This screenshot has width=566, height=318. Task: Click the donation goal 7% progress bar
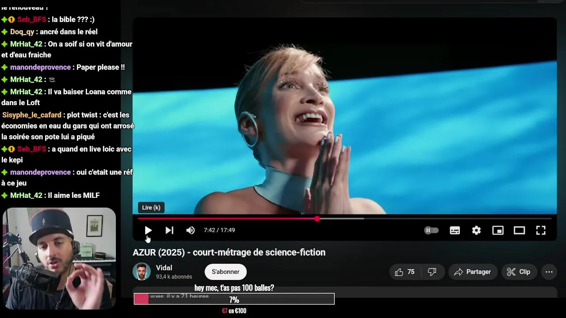234,299
